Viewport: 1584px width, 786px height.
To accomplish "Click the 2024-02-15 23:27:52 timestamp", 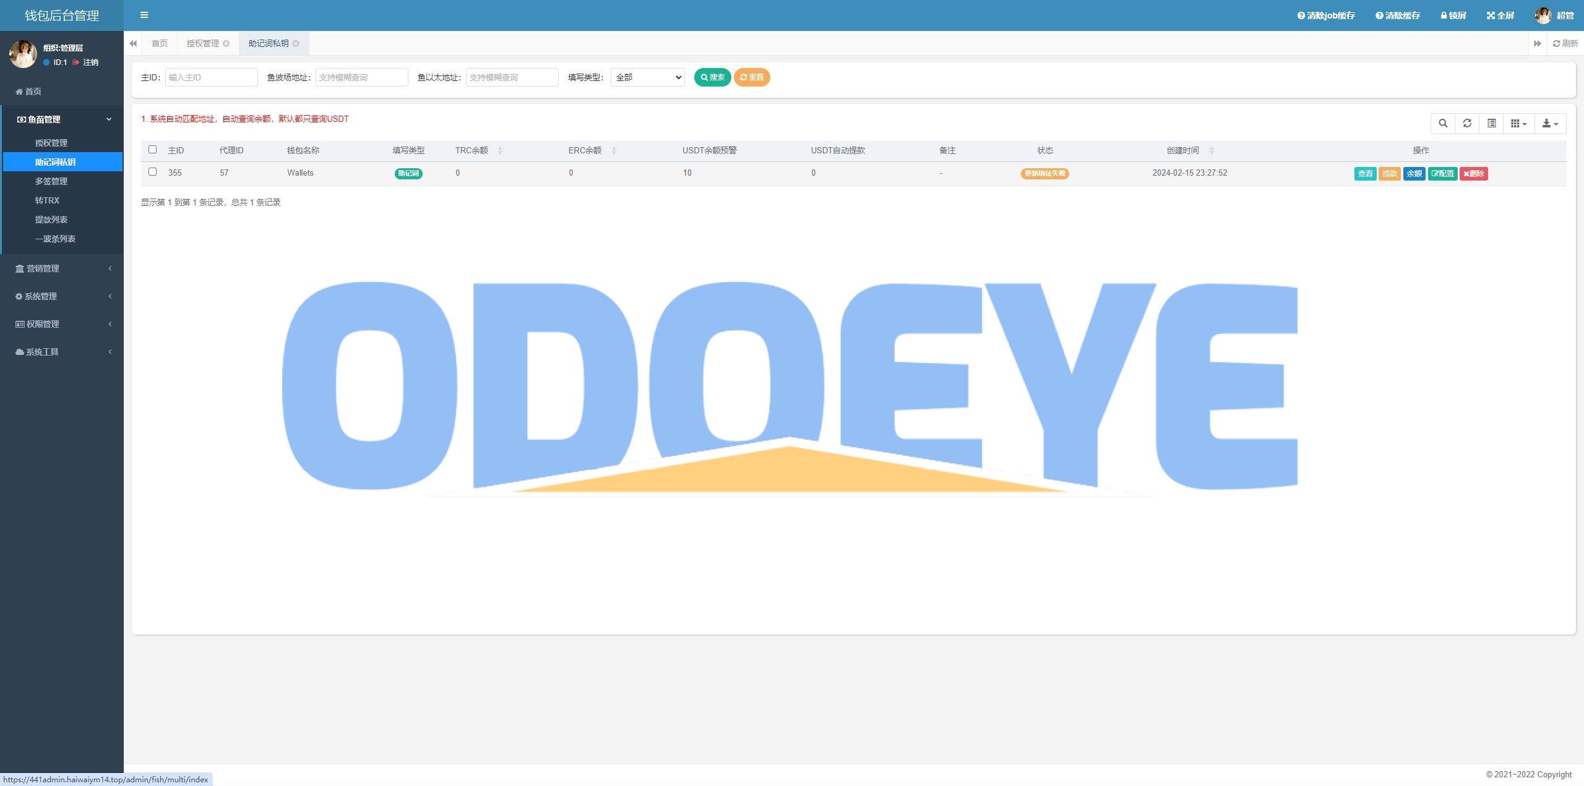I will tap(1190, 173).
